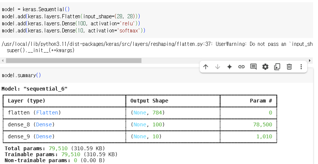The image size is (318, 164).
Task: Click the (None, 100) cell
Action: (148, 124)
